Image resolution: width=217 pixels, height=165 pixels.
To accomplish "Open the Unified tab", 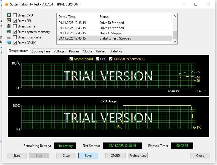I will coord(101,51).
